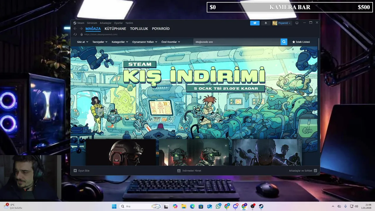Launch Microsoft Edge from the taskbar

[192, 206]
